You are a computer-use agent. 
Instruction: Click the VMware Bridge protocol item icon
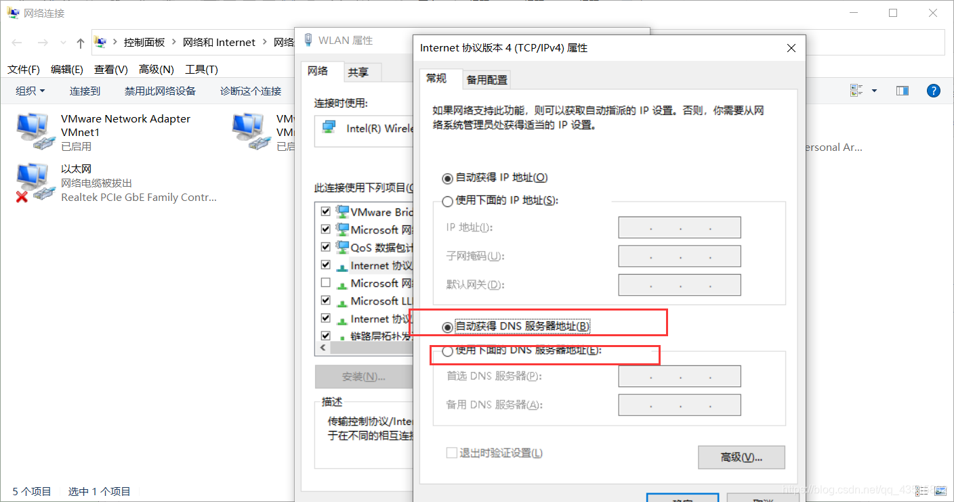tap(342, 212)
